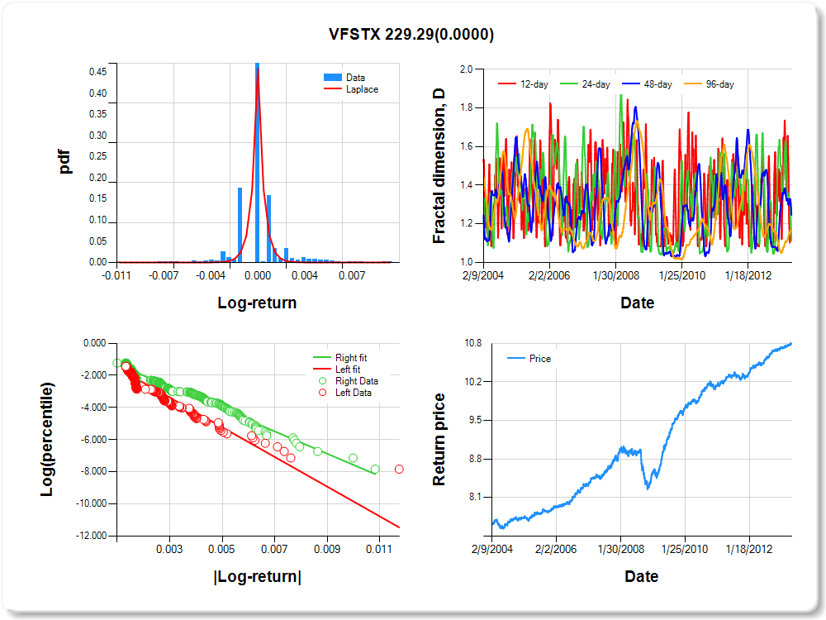Click the red Left fit legend line
The height and width of the screenshot is (620, 826).
tap(322, 370)
